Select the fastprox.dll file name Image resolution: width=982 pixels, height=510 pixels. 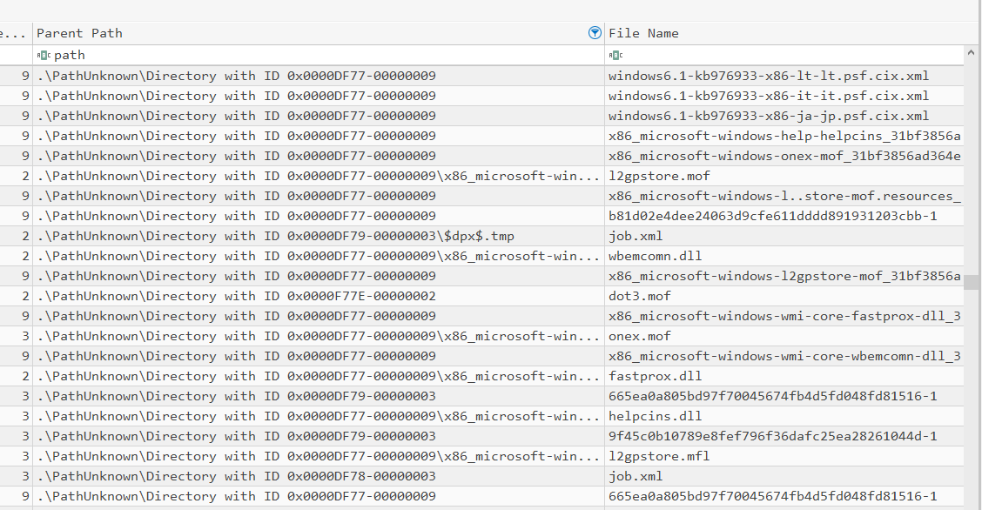(655, 376)
